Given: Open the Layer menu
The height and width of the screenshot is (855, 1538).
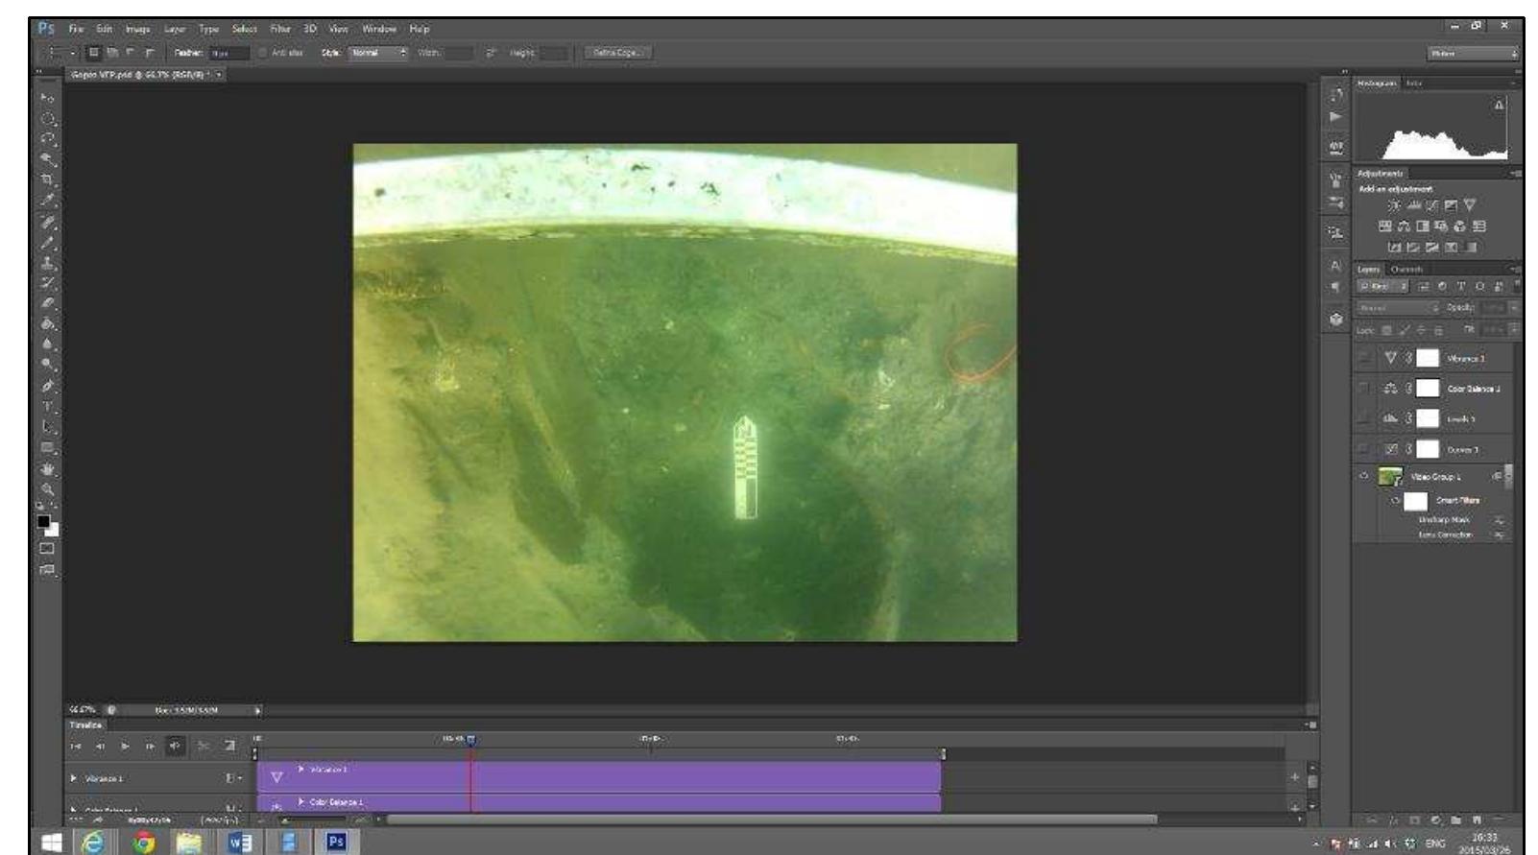Looking at the screenshot, I should pyautogui.click(x=175, y=29).
